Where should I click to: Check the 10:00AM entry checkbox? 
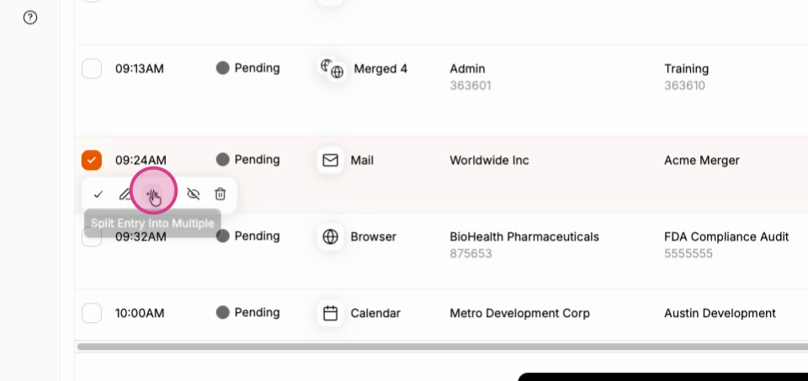[x=92, y=313]
